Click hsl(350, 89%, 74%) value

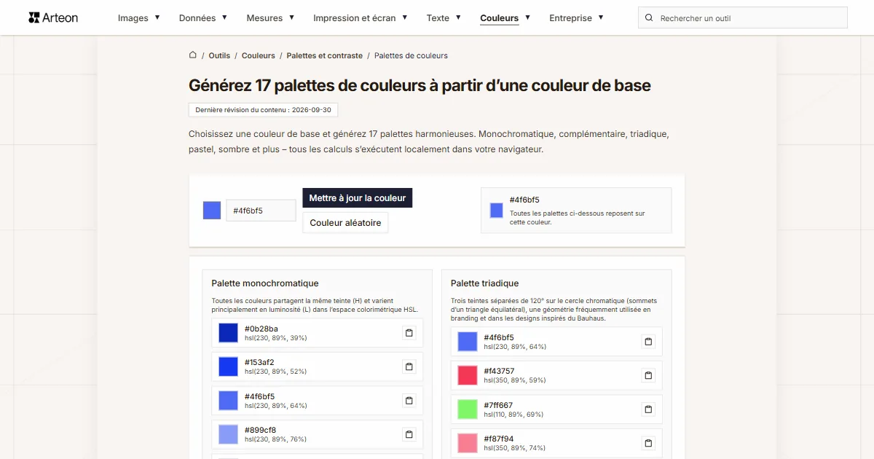point(515,448)
